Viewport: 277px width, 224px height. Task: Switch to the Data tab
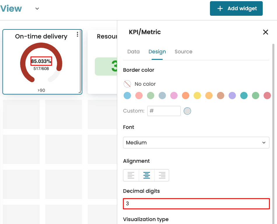click(134, 52)
